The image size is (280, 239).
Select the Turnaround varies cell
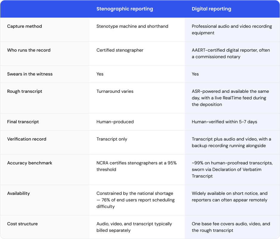(x=115, y=91)
